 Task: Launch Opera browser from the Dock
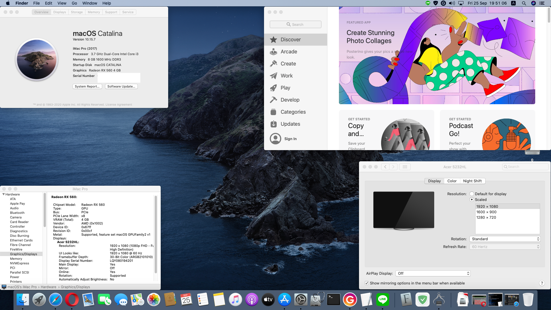click(72, 300)
